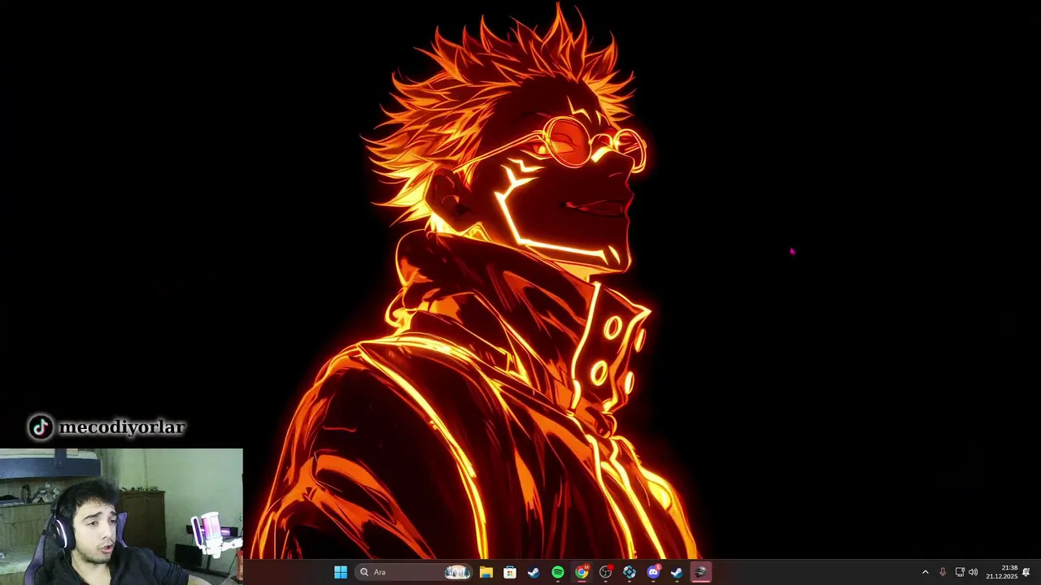The image size is (1041, 585).
Task: Open the Steam icon beside Microsoft Store
Action: [534, 572]
